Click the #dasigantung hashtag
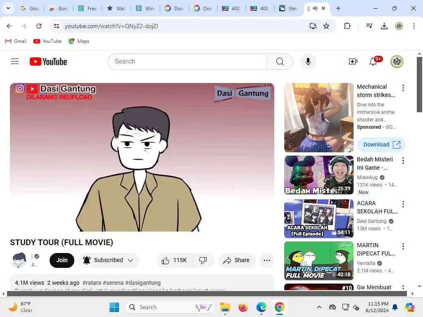Screen dimensions: 423x317 coord(143,283)
